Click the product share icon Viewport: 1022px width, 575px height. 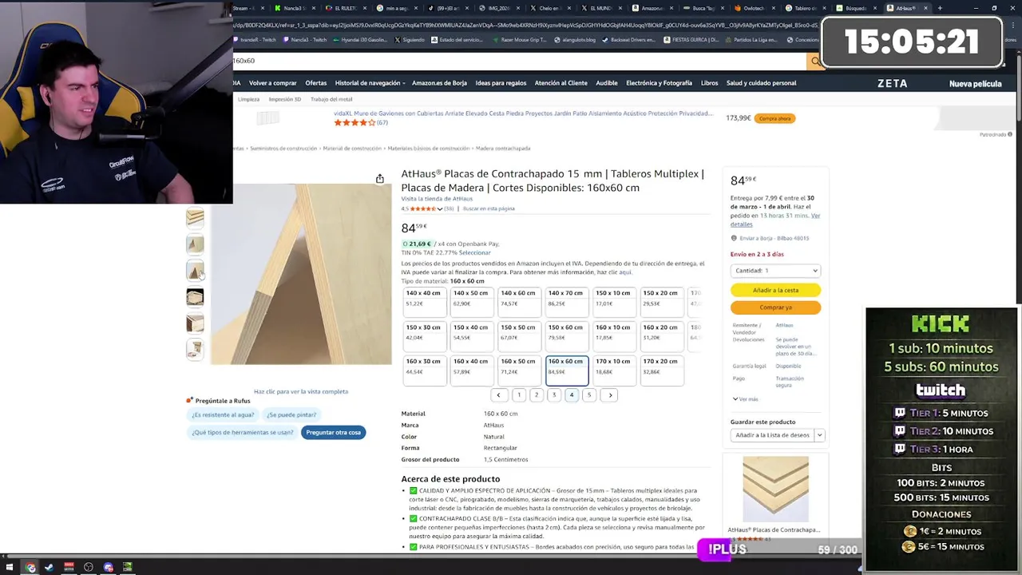click(379, 179)
